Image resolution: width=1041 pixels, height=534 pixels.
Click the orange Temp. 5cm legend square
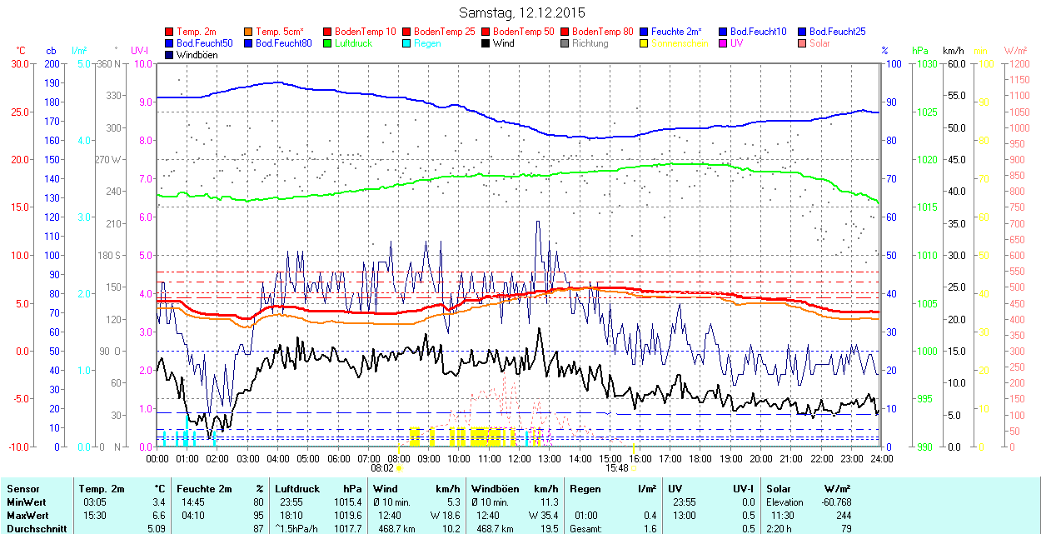tap(248, 32)
